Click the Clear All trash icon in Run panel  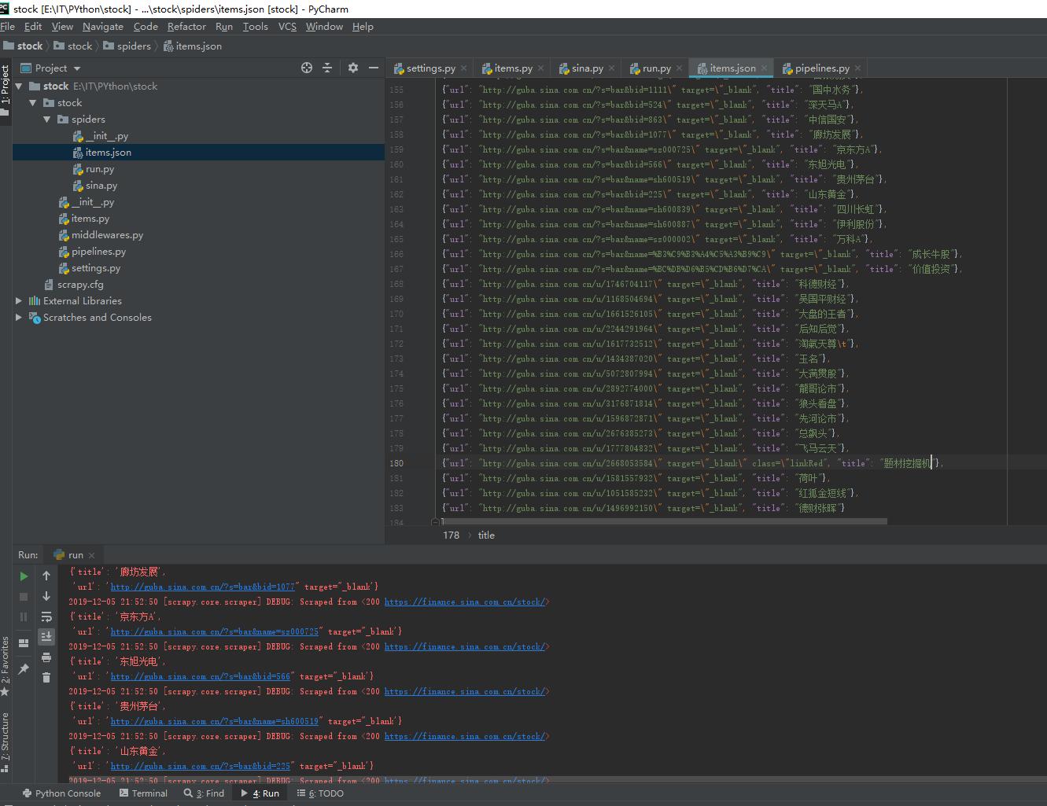tap(46, 677)
